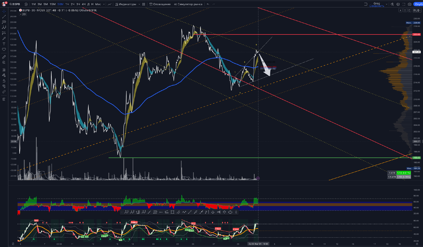Click the purple event marker on the time axis
The image size is (423, 247).
[258, 178]
